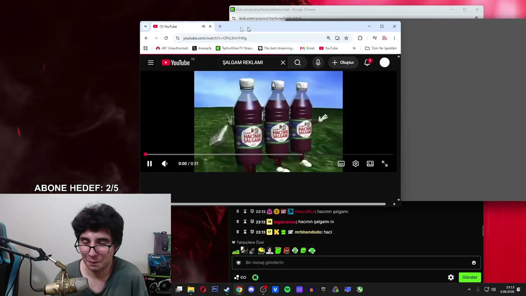Open Epic Games Launcher from the taskbar
The image size is (526, 296).
pyautogui.click(x=323, y=289)
